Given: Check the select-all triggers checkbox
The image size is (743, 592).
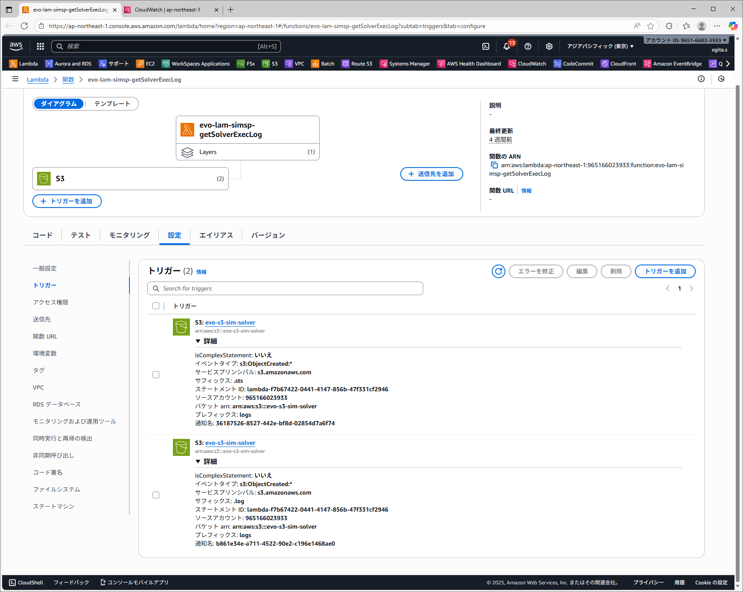Looking at the screenshot, I should (x=156, y=306).
